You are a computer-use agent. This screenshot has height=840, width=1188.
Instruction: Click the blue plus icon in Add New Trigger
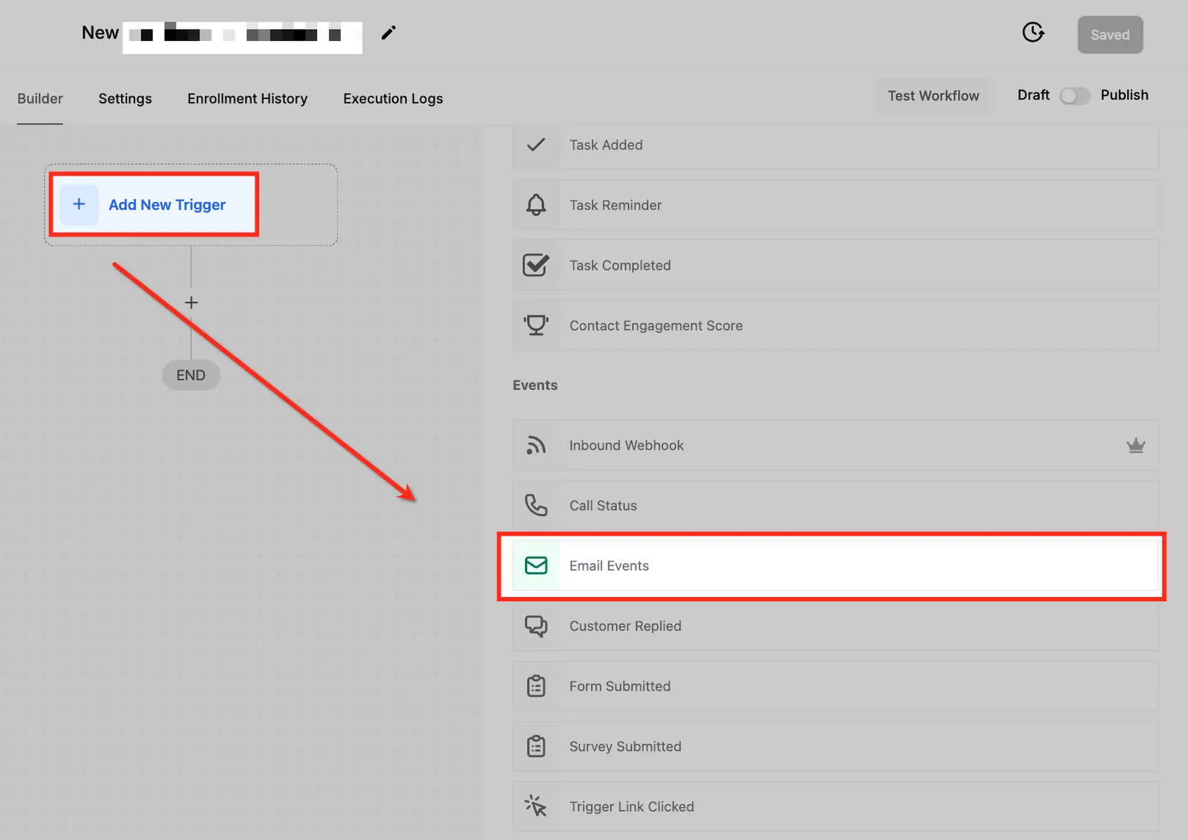[x=79, y=205]
